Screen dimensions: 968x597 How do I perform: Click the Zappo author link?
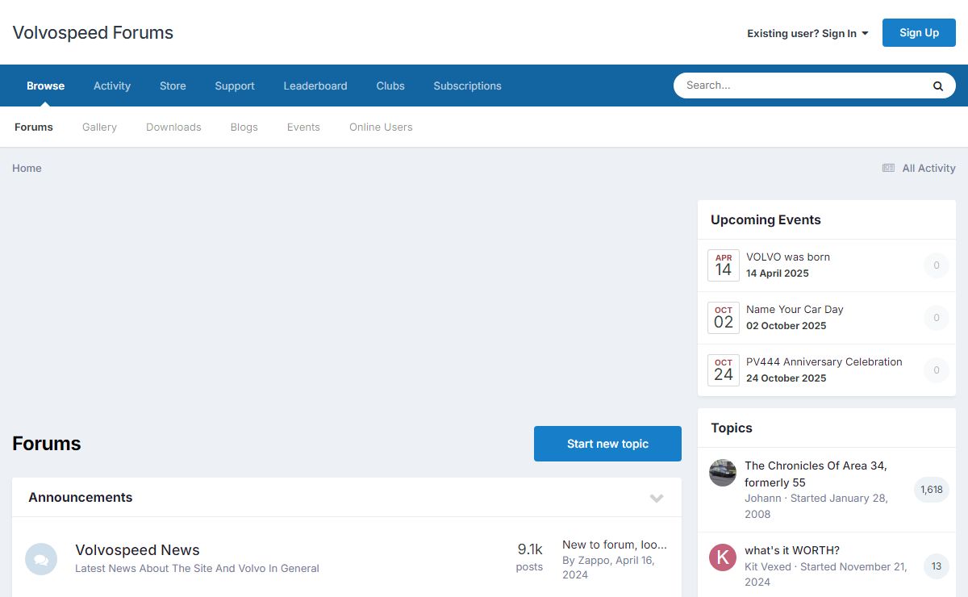[x=594, y=560]
